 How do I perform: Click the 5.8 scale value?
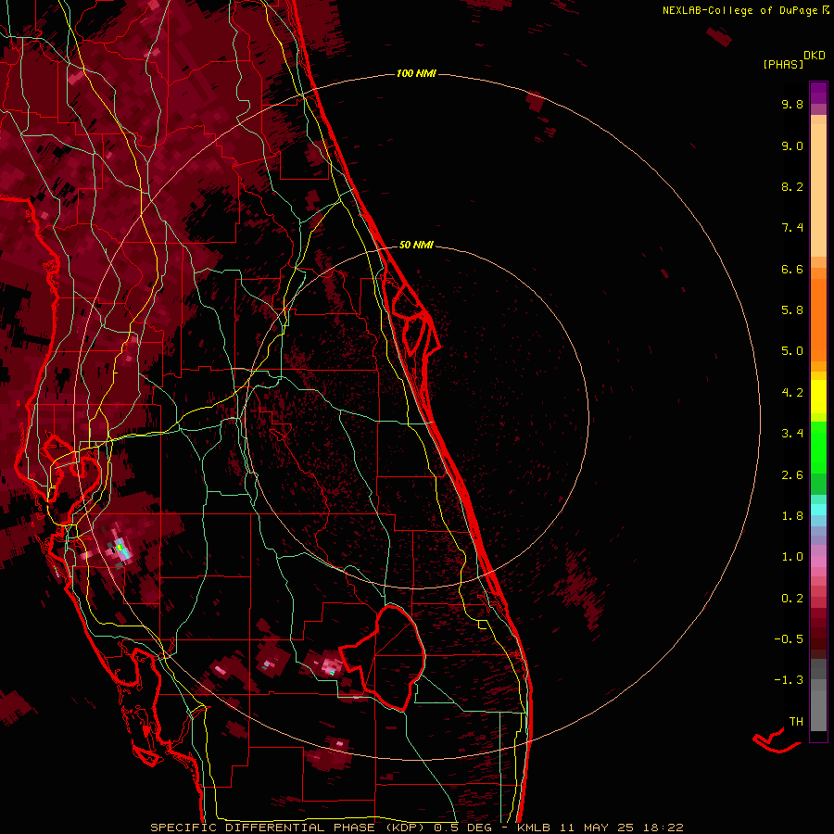click(x=792, y=310)
